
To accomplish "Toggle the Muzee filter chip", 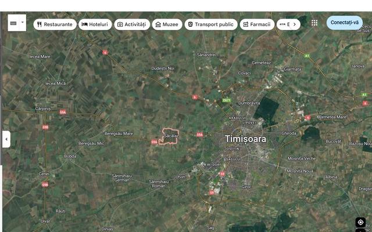I will coord(167,24).
